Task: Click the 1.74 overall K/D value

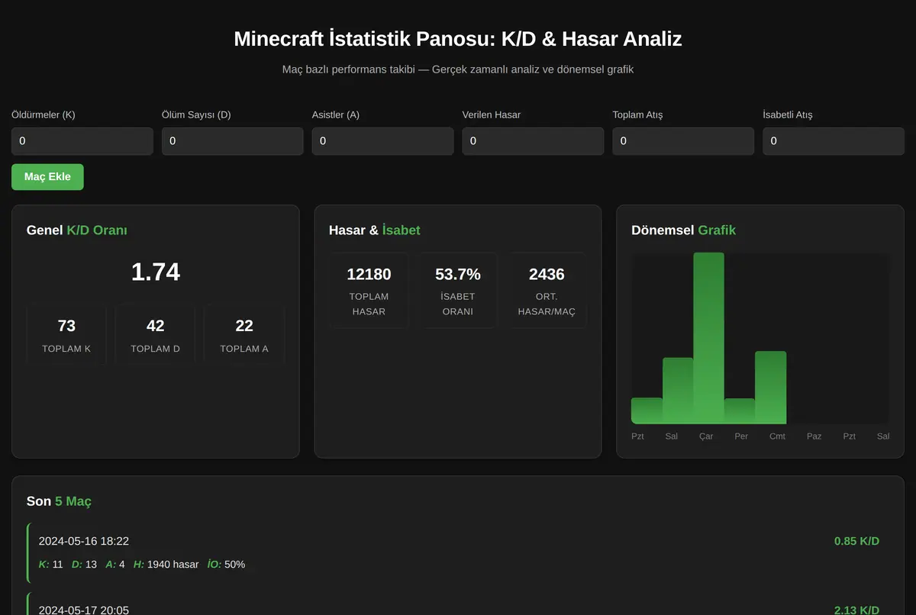Action: pyautogui.click(x=156, y=272)
